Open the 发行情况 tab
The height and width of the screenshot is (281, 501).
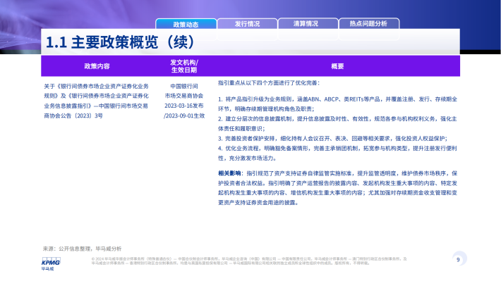pos(247,24)
